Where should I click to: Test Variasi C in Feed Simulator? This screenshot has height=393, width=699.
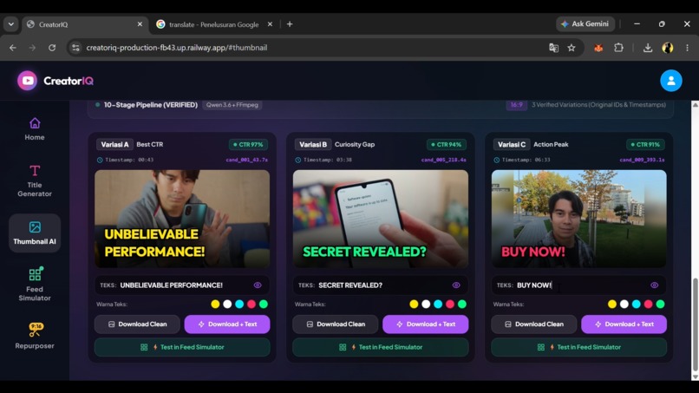click(x=579, y=347)
